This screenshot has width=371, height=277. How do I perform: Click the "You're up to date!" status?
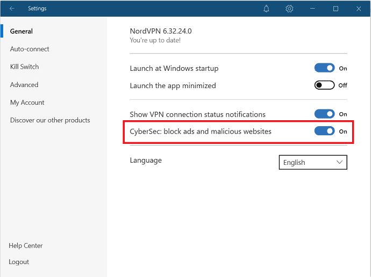pyautogui.click(x=155, y=40)
